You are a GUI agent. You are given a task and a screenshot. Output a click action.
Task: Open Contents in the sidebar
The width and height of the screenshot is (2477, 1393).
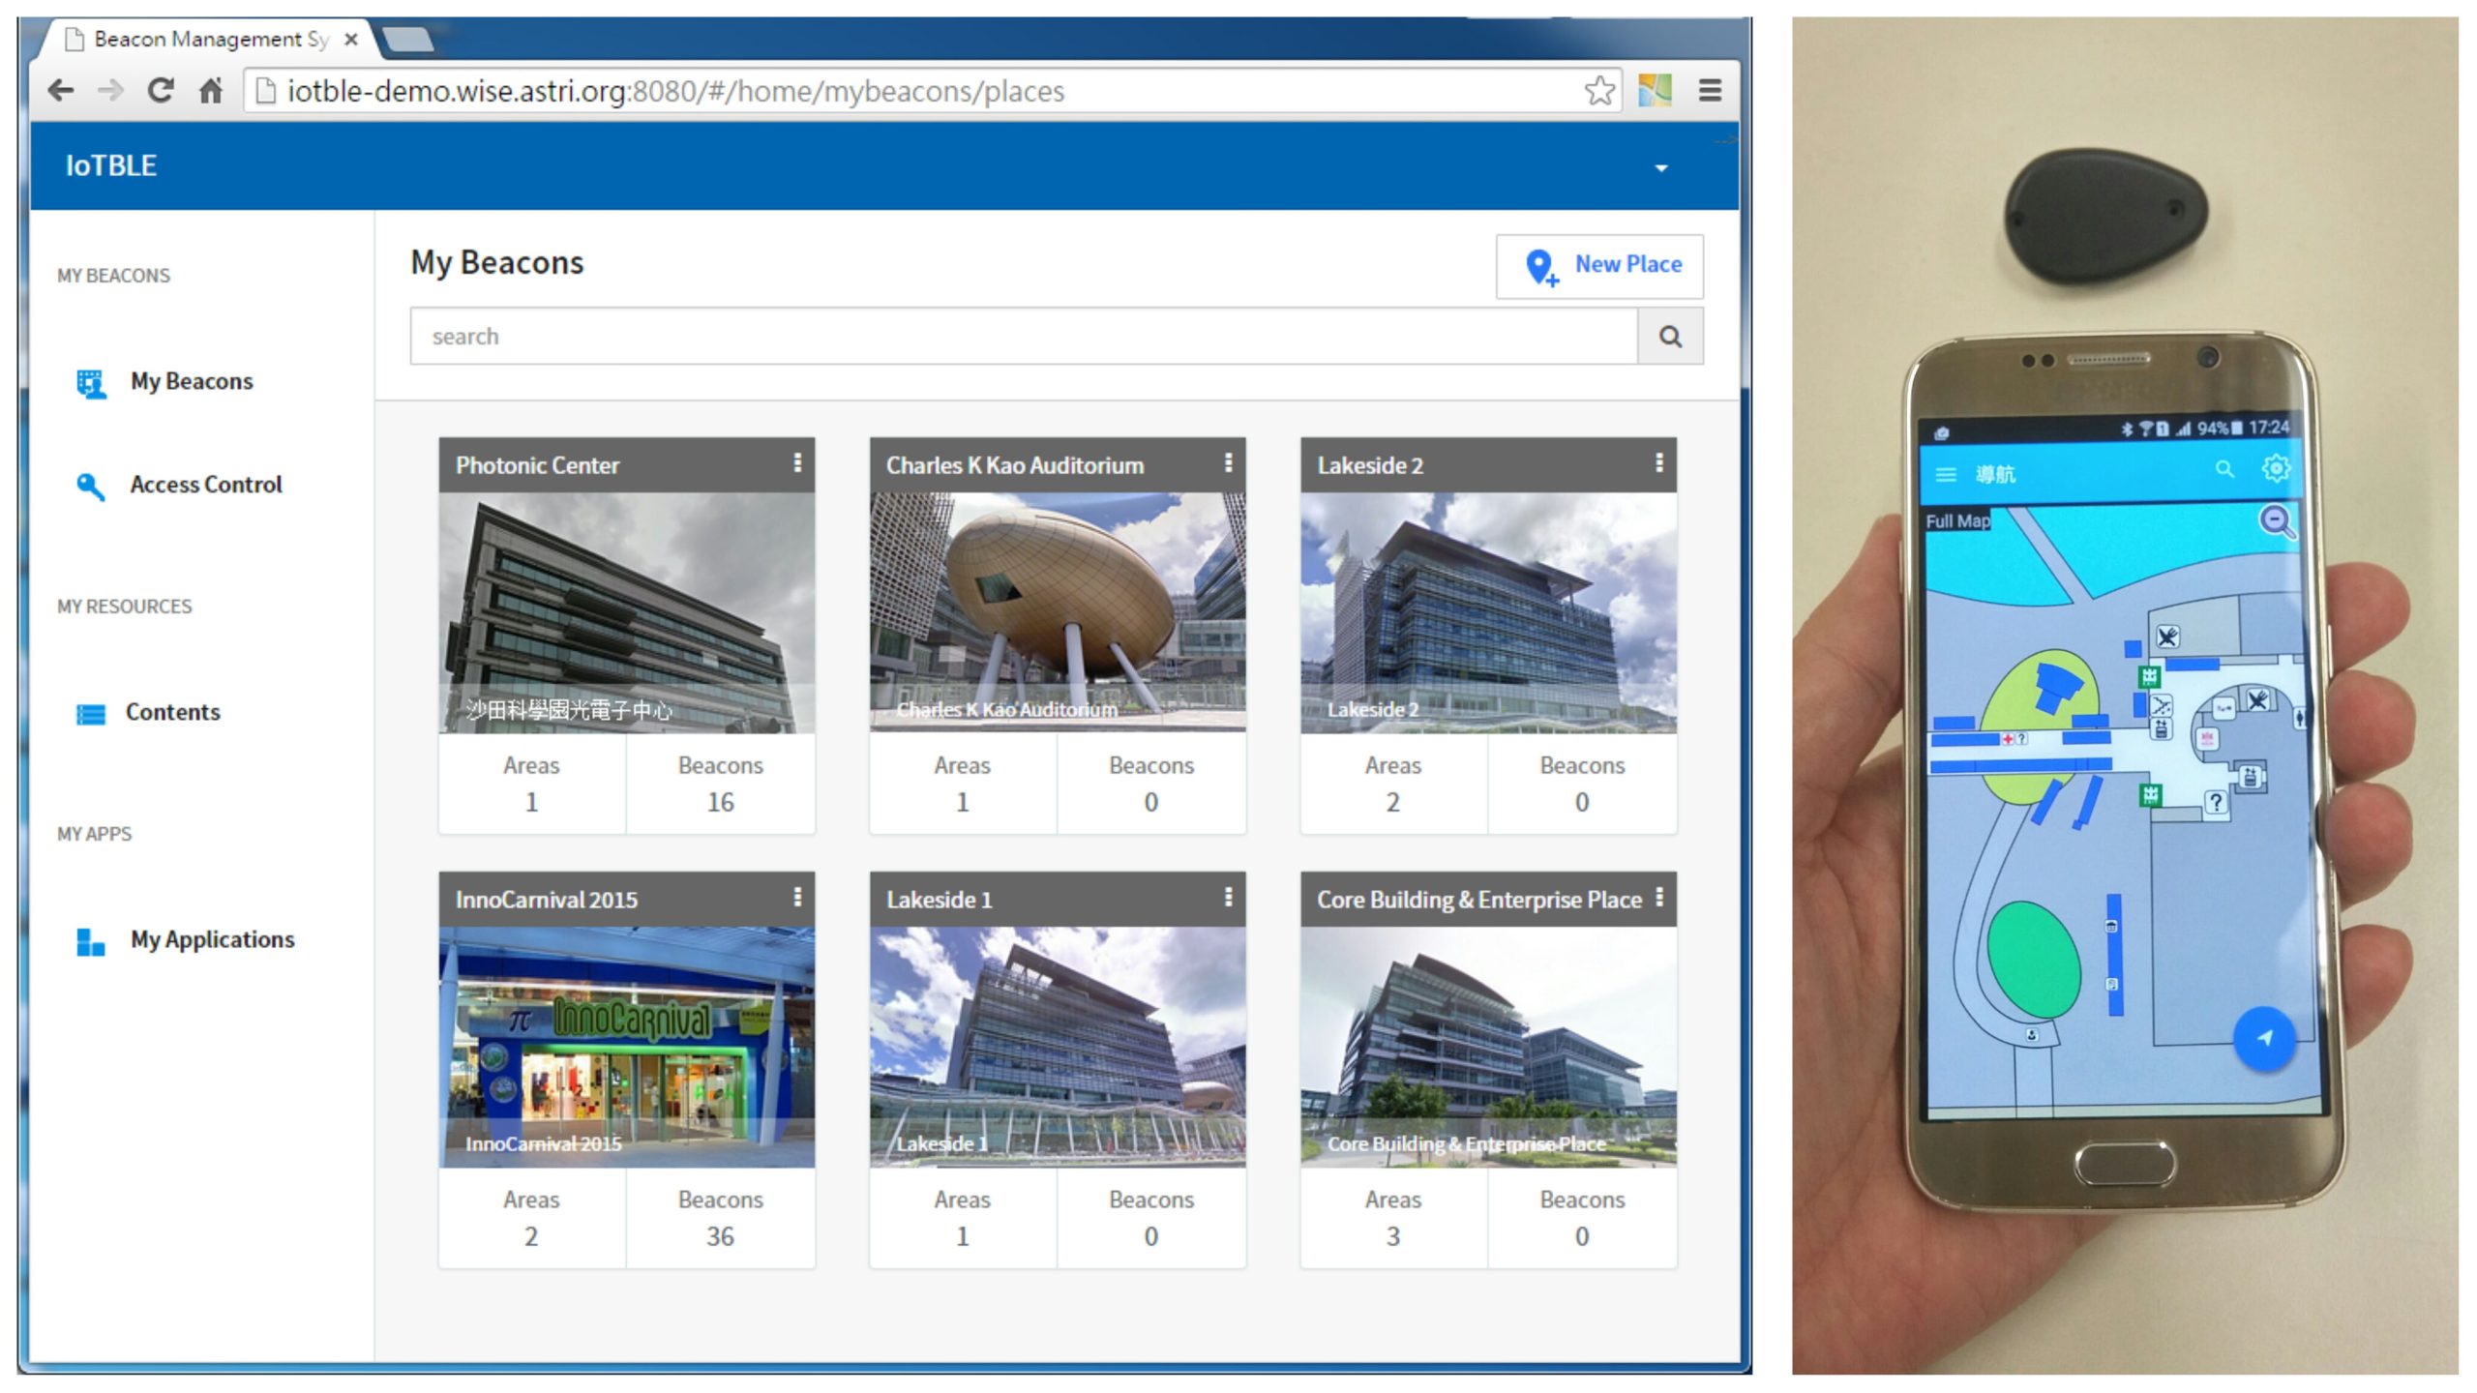tap(148, 713)
